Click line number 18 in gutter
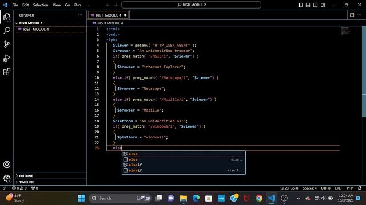Image resolution: width=366 pixels, height=205 pixels. coord(97,121)
